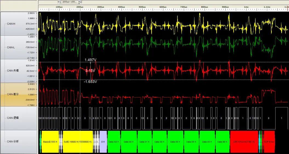Select the CAN-逻辑 channel label
Image resolution: width=289 pixels, height=154 pixels.
click(x=13, y=118)
